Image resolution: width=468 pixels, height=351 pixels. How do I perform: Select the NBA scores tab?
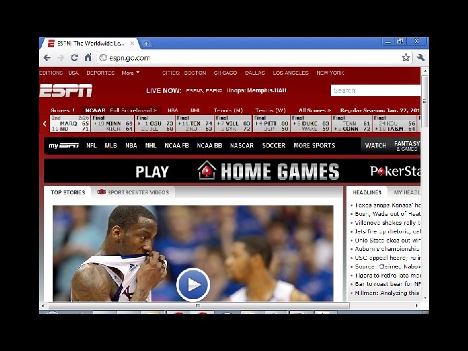tap(172, 110)
